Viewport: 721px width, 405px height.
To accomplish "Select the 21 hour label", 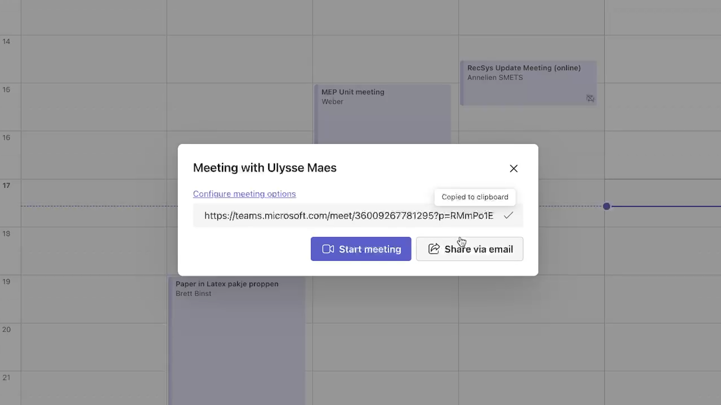I will (x=6, y=378).
